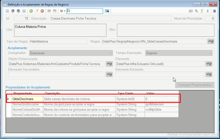Click the Nível de Prioridade field

click(x=209, y=19)
